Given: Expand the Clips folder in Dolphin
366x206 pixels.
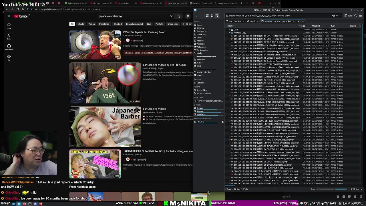Looking at the screenshot, I should coord(229,29).
